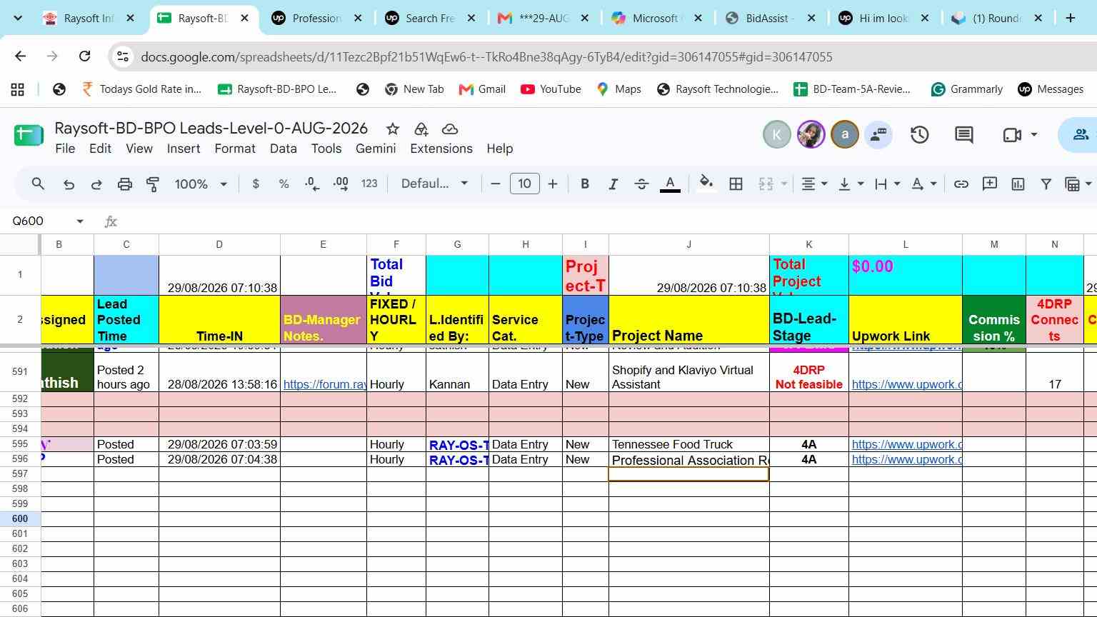
Task: Click the print icon
Action: (x=124, y=184)
